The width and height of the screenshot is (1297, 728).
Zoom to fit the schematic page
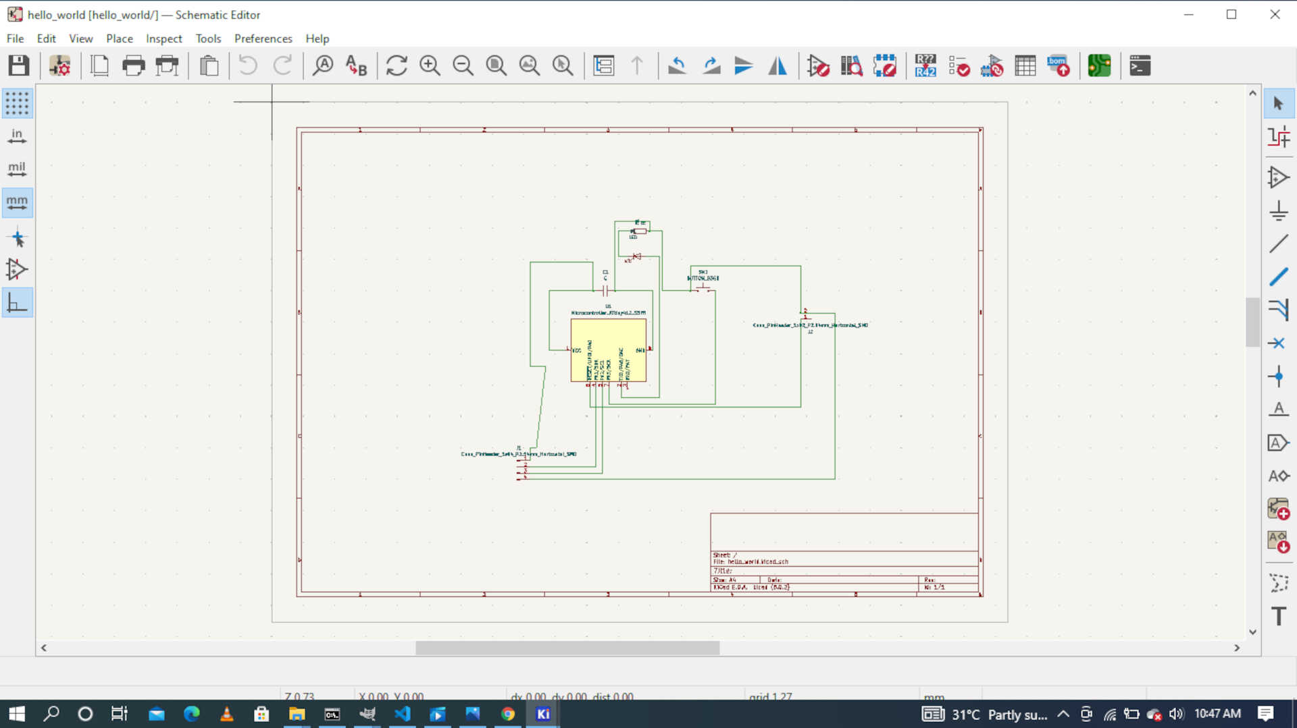tap(497, 65)
